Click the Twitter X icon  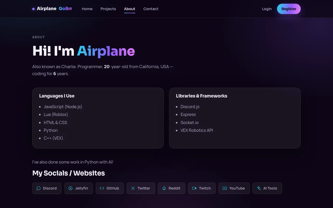click(x=133, y=188)
